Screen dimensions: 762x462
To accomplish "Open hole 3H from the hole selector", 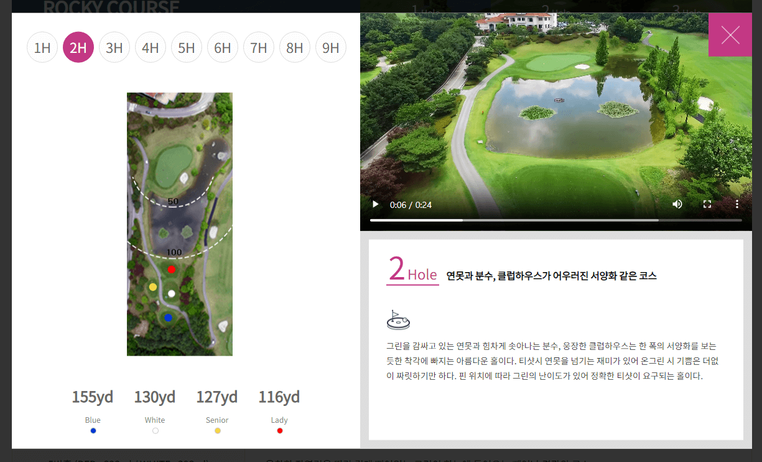I will click(x=114, y=47).
